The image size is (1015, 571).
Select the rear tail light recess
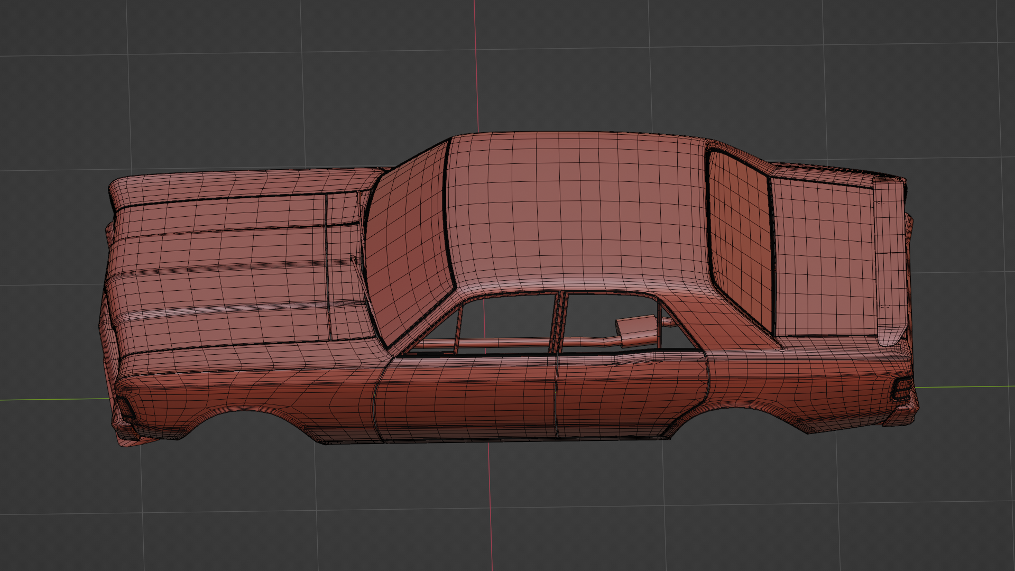pos(902,389)
